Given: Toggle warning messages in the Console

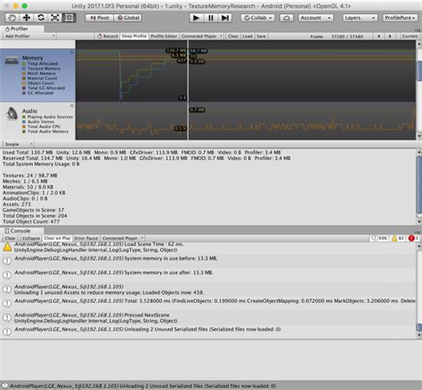Looking at the screenshot, I should pos(397,238).
